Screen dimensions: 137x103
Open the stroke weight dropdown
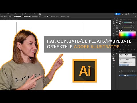click(x=13, y=17)
